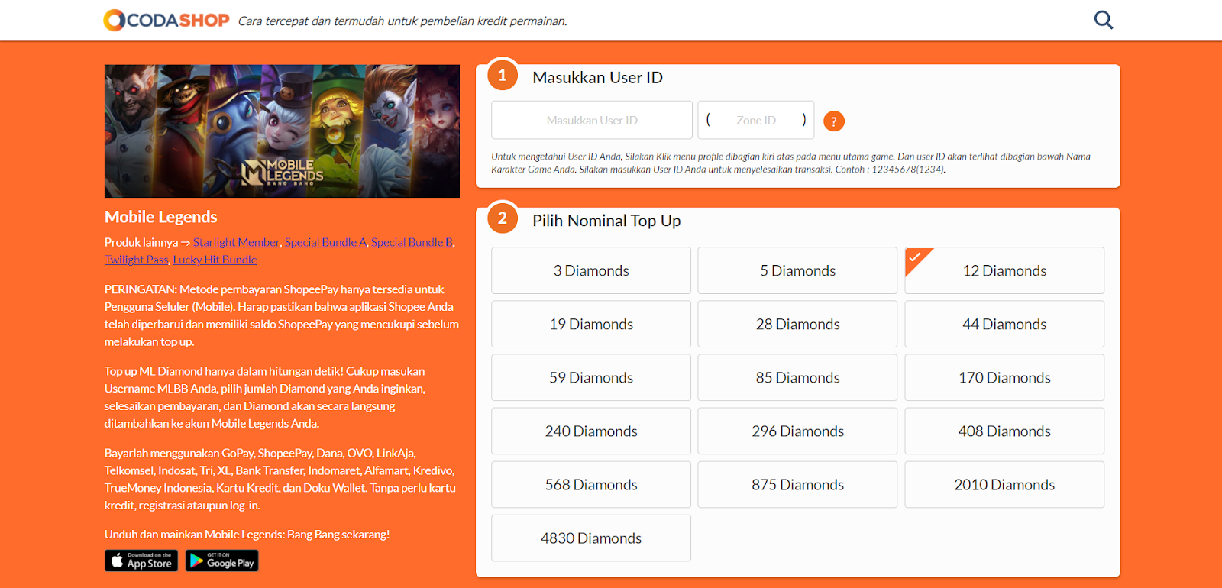Click the tagline 'Cara tercepat dan termudah'

click(x=402, y=21)
